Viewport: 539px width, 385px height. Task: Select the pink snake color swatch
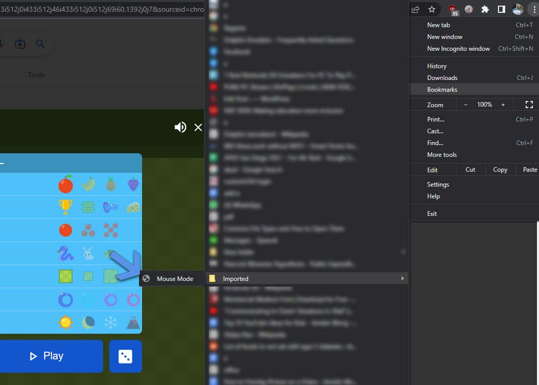133,299
